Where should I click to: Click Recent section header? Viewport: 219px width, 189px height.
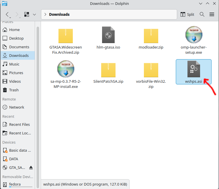click(x=8, y=117)
